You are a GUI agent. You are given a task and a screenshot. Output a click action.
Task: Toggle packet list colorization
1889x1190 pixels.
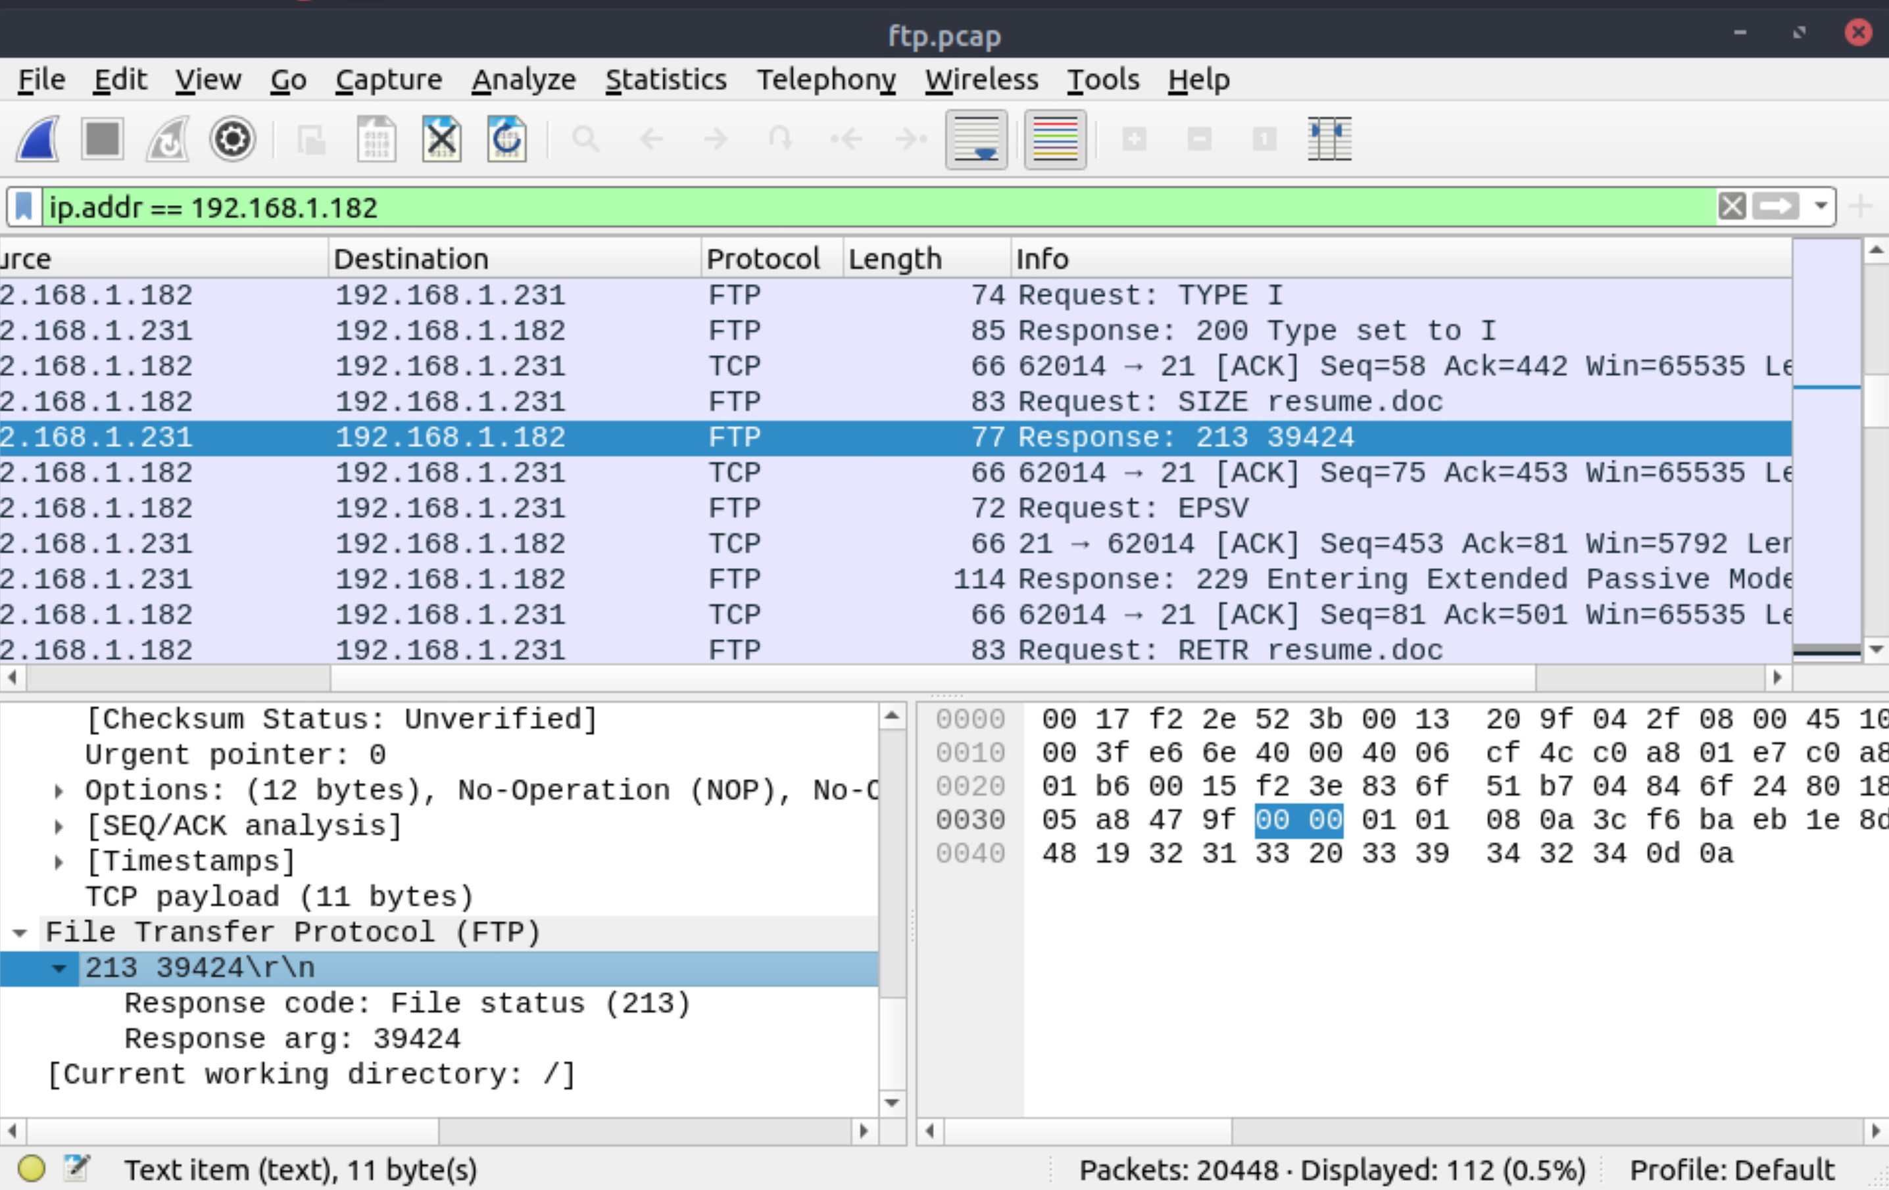(1055, 139)
